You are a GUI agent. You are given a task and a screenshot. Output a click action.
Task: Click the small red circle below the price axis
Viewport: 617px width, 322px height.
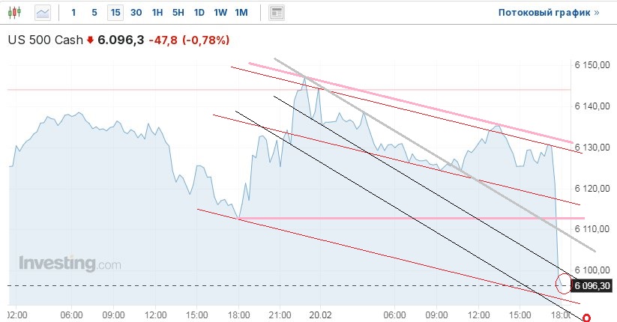pos(586,318)
